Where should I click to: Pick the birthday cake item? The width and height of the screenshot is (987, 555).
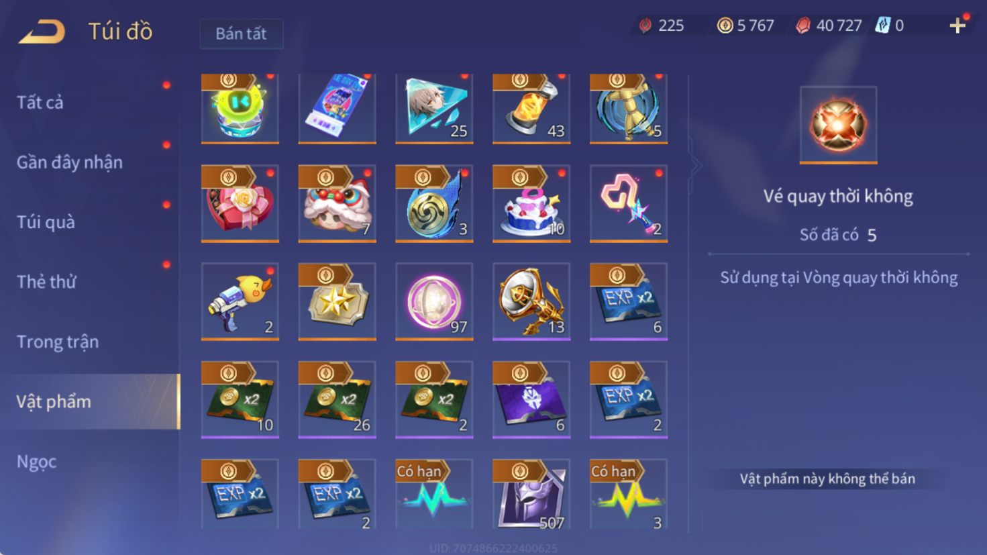coord(531,203)
